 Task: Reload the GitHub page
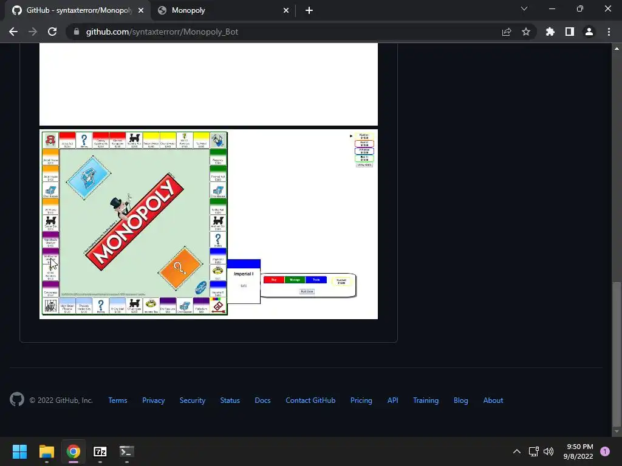point(52,32)
